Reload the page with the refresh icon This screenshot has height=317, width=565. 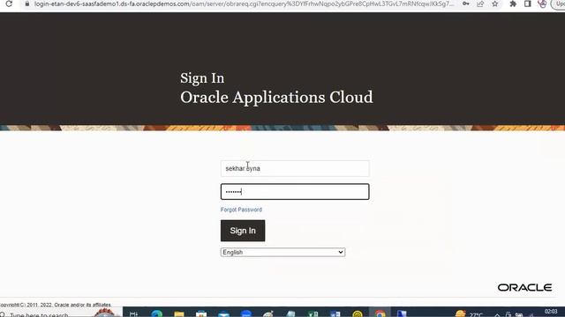click(x=9, y=4)
